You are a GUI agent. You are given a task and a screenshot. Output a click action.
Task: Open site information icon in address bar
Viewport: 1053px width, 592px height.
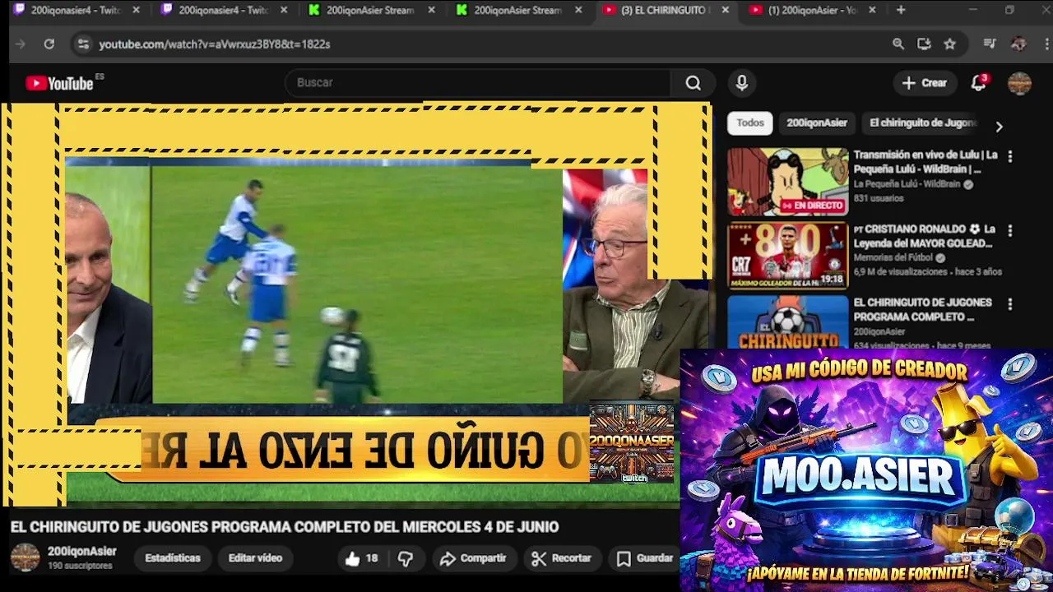pos(82,44)
